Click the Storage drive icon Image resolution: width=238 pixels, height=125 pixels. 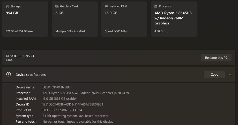click(x=7, y=6)
